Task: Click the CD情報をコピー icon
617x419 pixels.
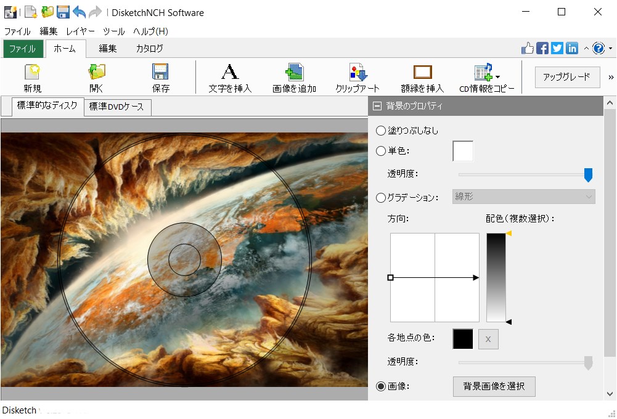Action: pyautogui.click(x=483, y=72)
